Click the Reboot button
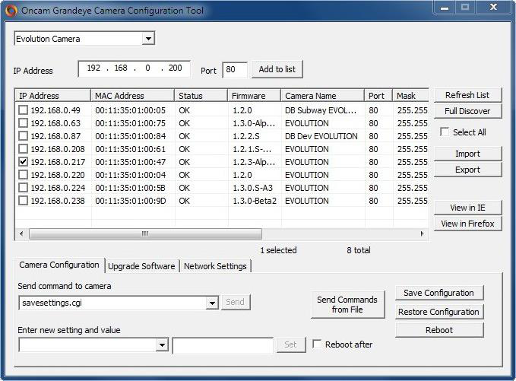Screen dimensions: 516x381 coord(439,330)
